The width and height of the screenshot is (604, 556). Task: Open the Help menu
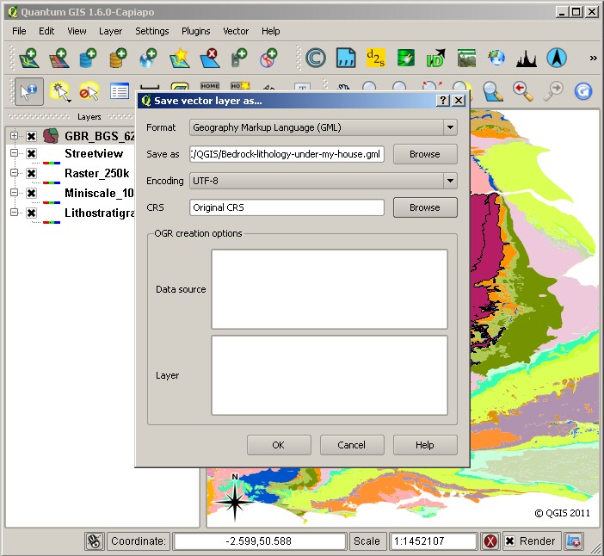pyautogui.click(x=270, y=31)
